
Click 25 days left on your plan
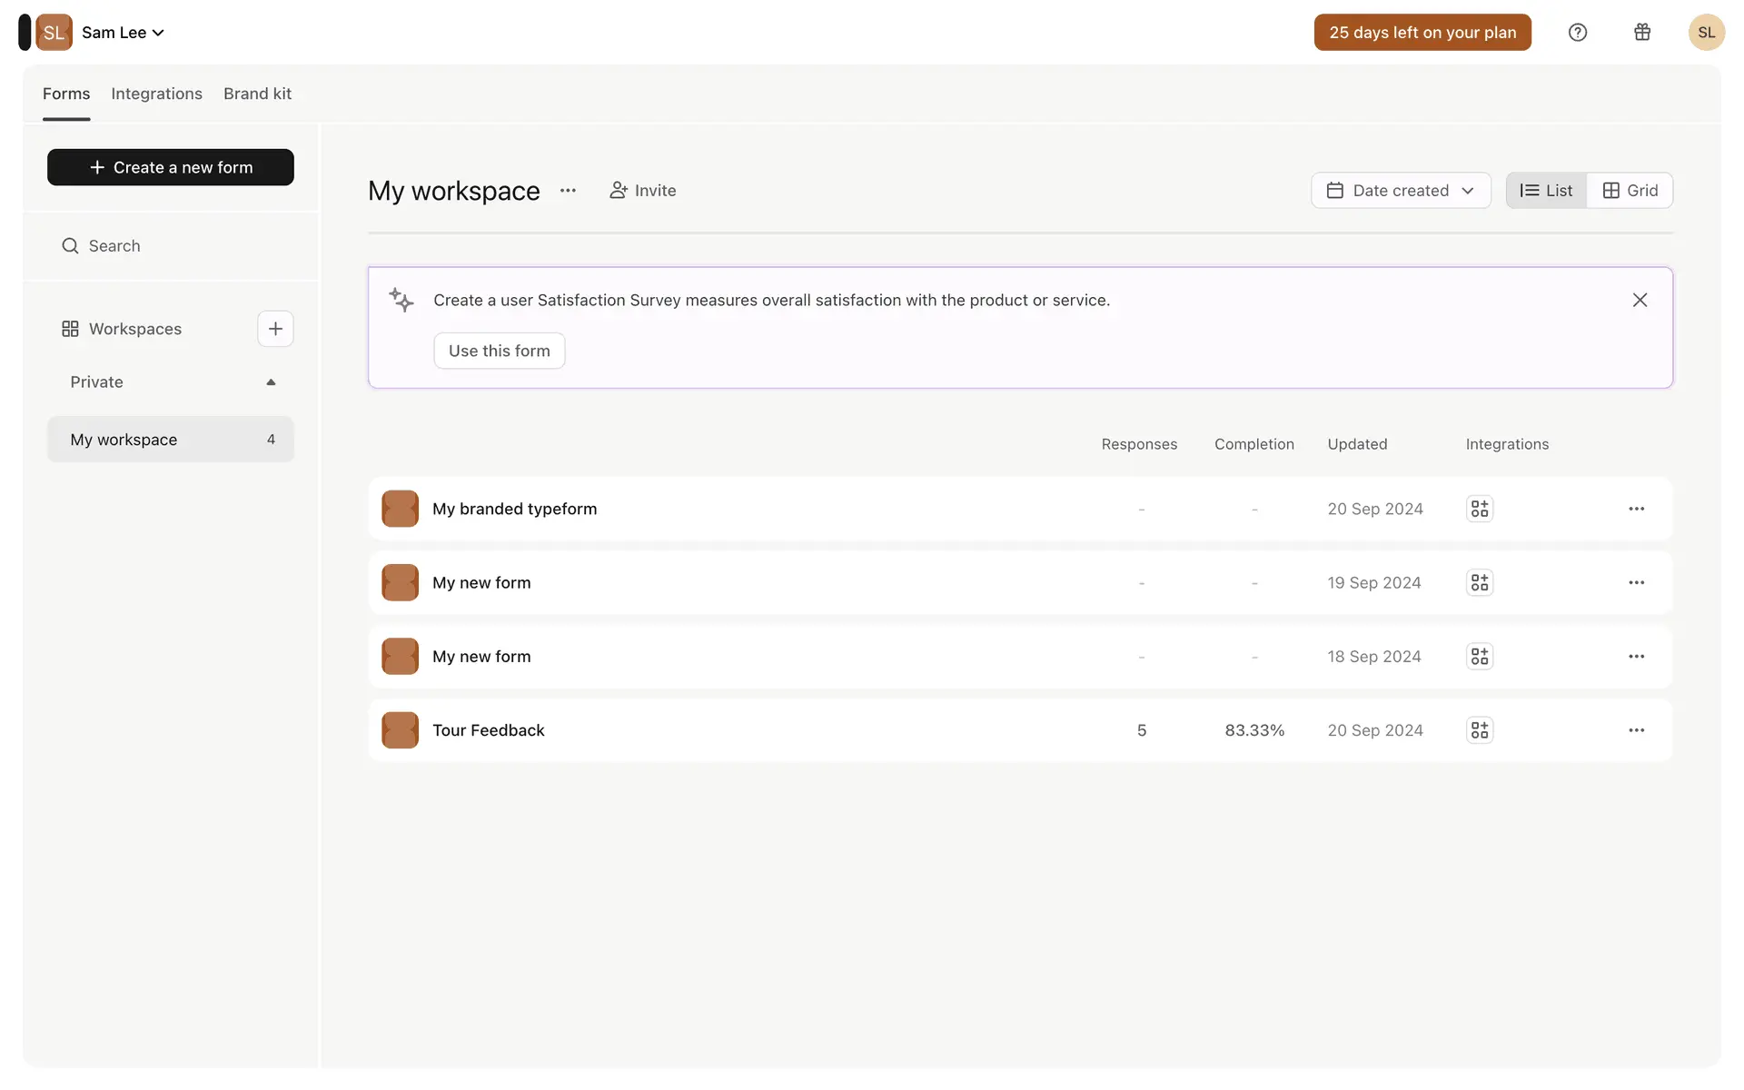(1422, 33)
